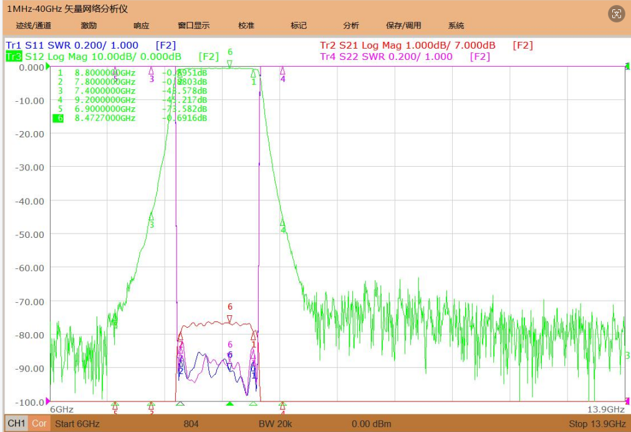Viewport: 631px width, 432px height.
Task: Click the CH1 channel button
Action: (16, 423)
